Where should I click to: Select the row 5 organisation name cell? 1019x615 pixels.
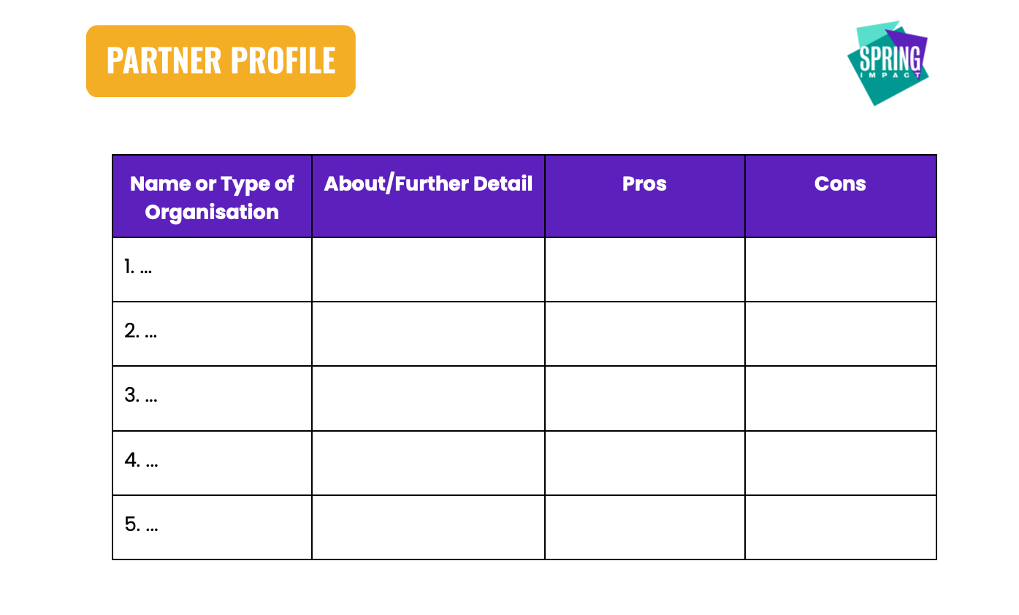212,527
